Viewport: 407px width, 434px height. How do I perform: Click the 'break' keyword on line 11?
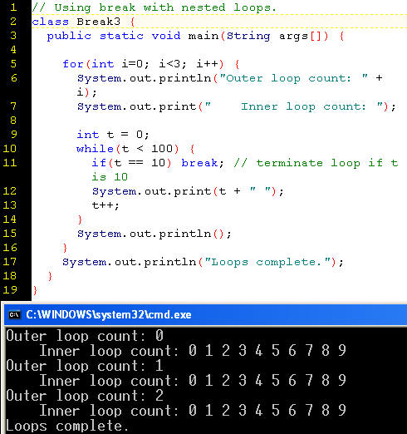point(199,163)
